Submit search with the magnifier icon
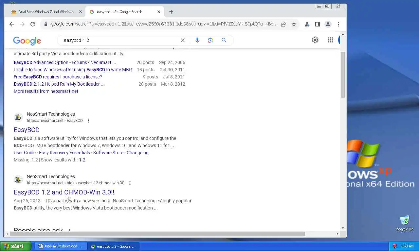Viewport: 419px width, 251px height. (224, 40)
